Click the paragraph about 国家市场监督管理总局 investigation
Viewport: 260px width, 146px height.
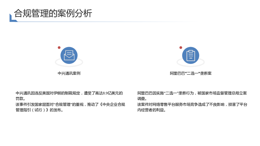click(x=192, y=96)
